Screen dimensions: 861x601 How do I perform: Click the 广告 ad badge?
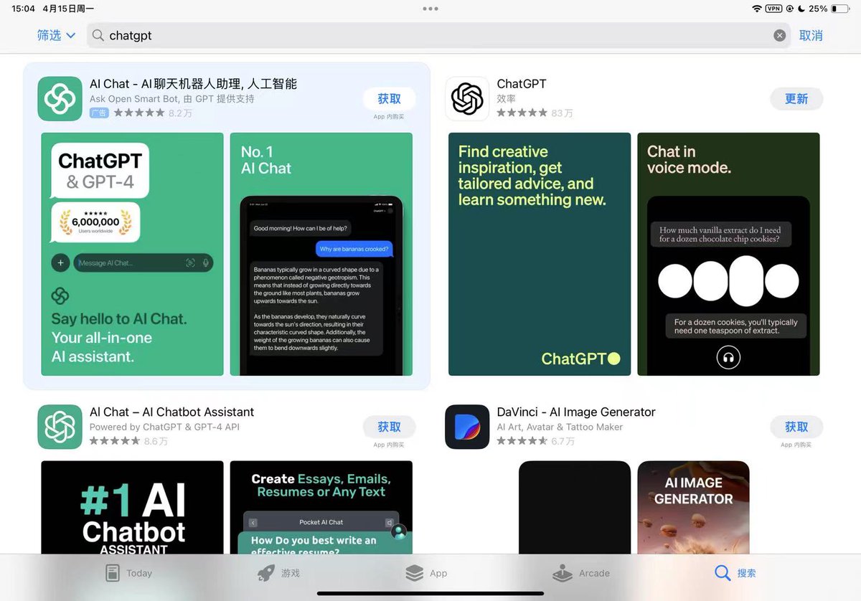click(99, 113)
